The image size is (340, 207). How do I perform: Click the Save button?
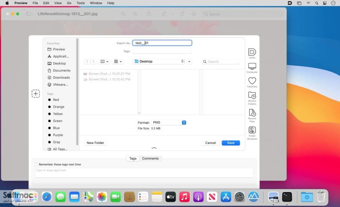(x=231, y=143)
